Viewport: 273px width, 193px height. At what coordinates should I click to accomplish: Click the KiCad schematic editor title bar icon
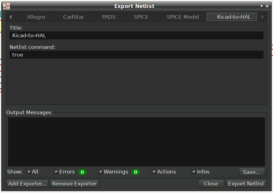(x=6, y=6)
